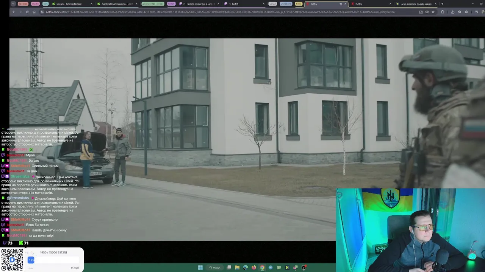Switch to the (1) Twitch tab
Image resolution: width=485 pixels, height=272 pixels.
point(244,4)
